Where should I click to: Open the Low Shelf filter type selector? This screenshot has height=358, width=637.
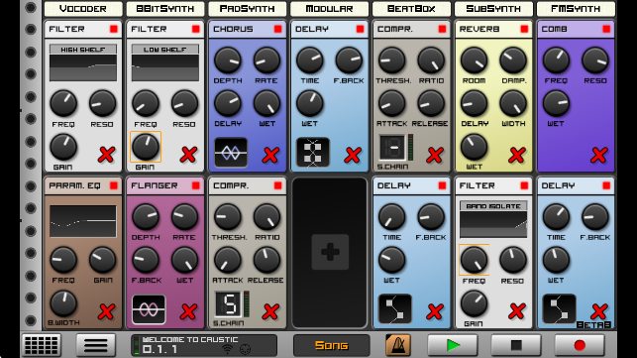pos(164,50)
